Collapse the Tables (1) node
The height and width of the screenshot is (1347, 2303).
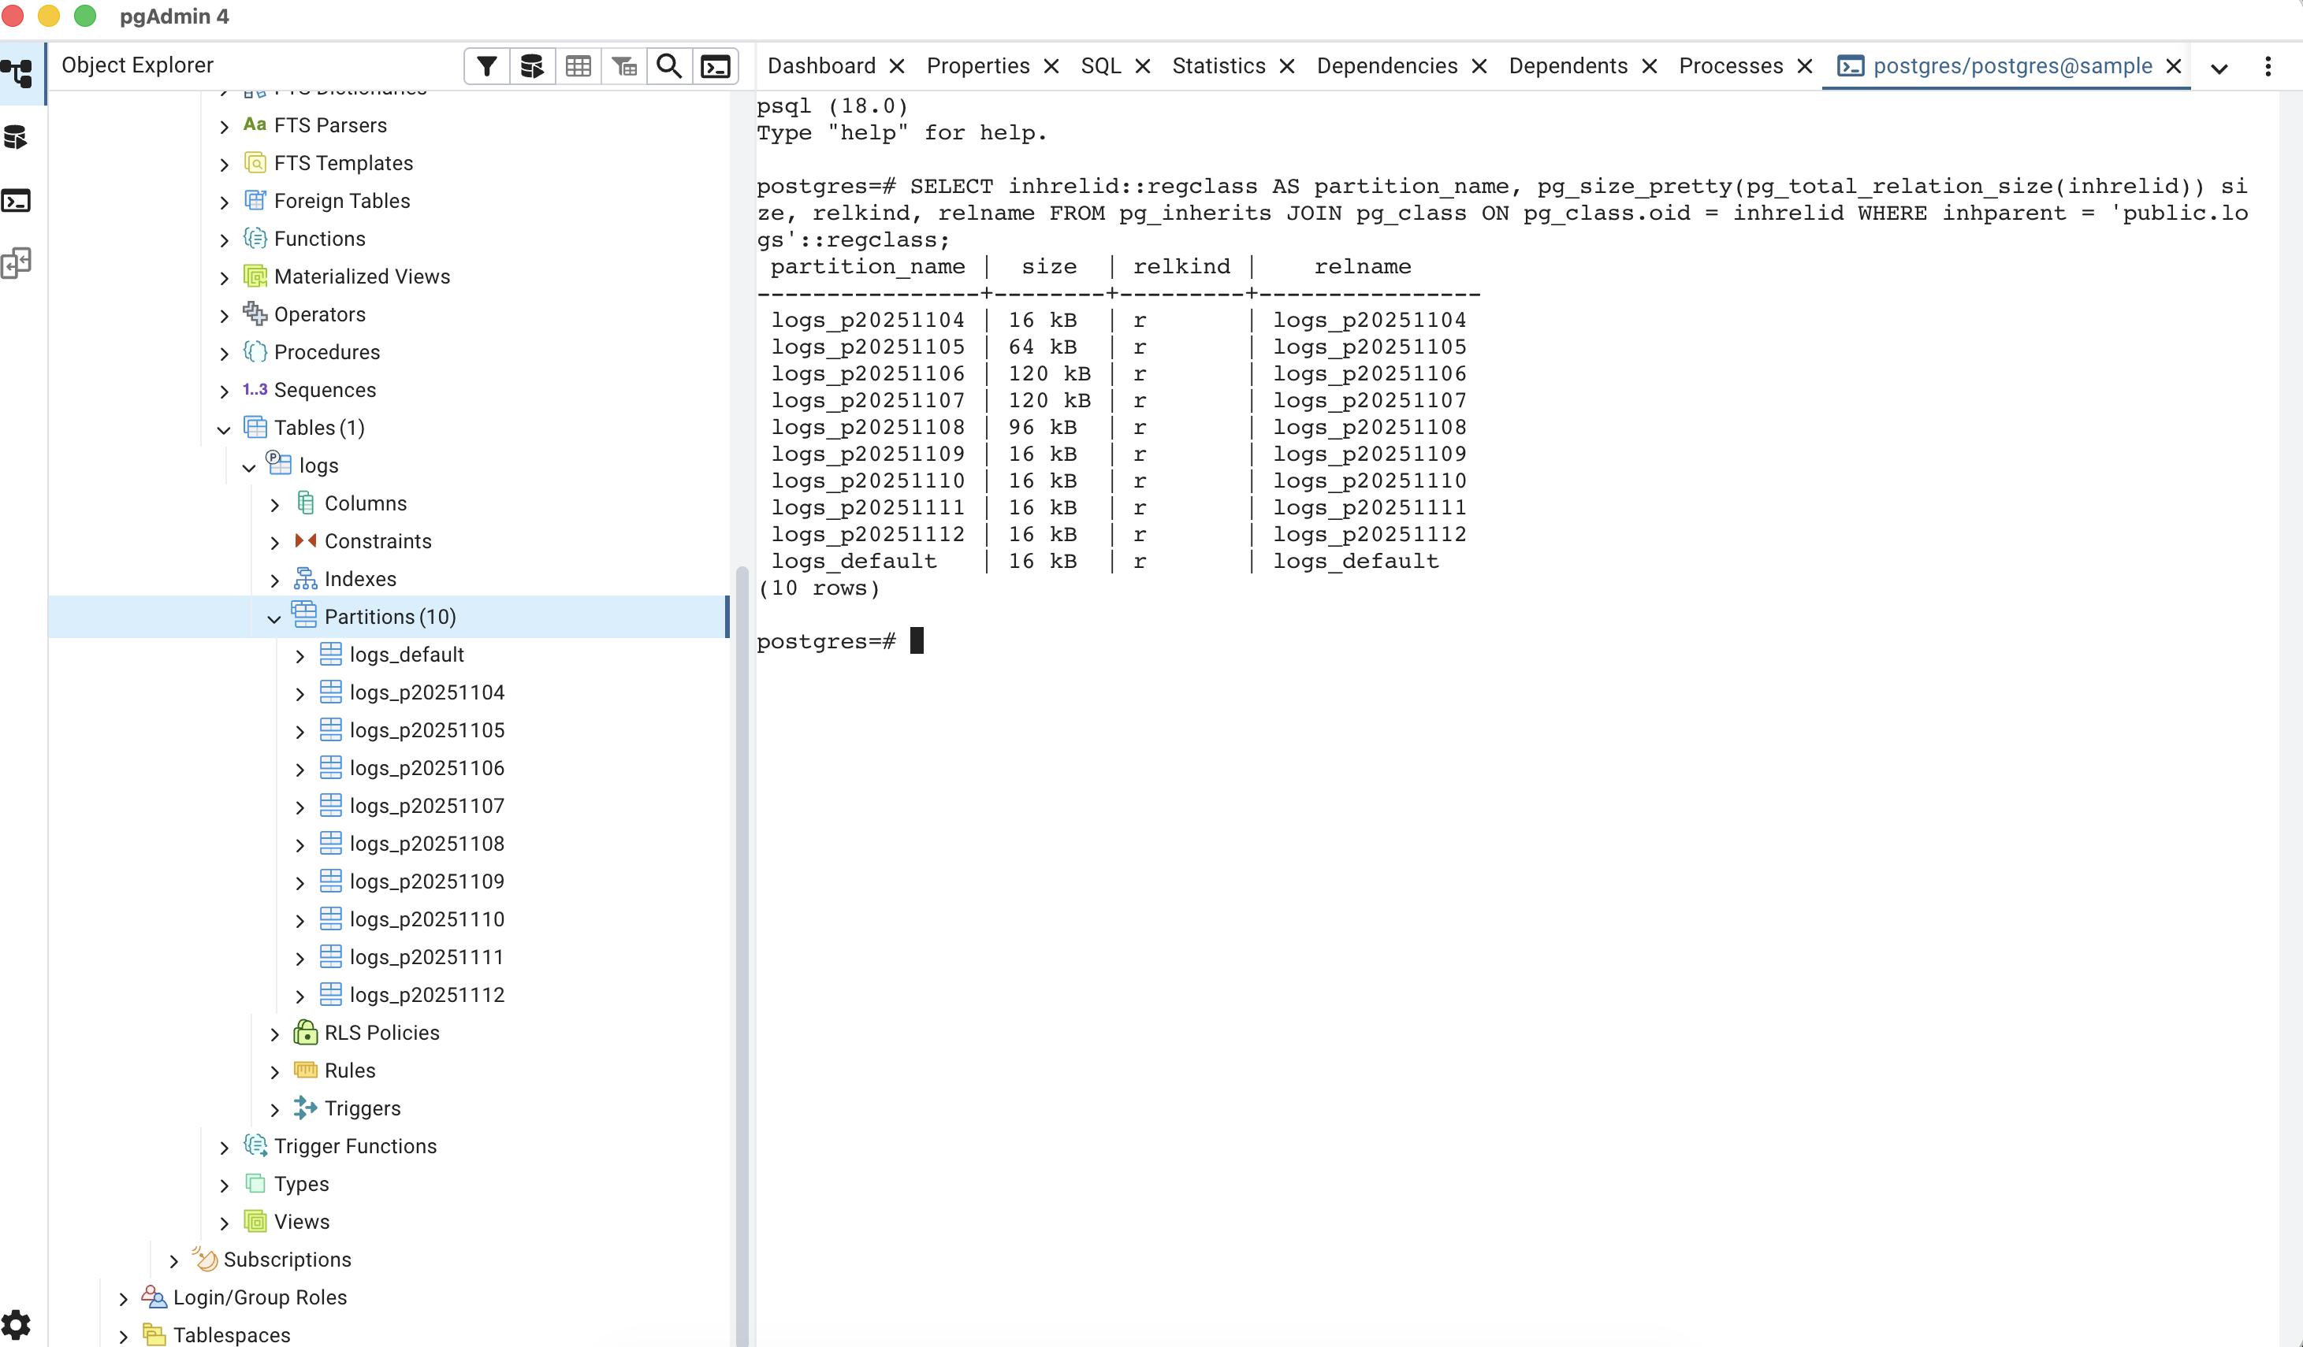(x=224, y=429)
